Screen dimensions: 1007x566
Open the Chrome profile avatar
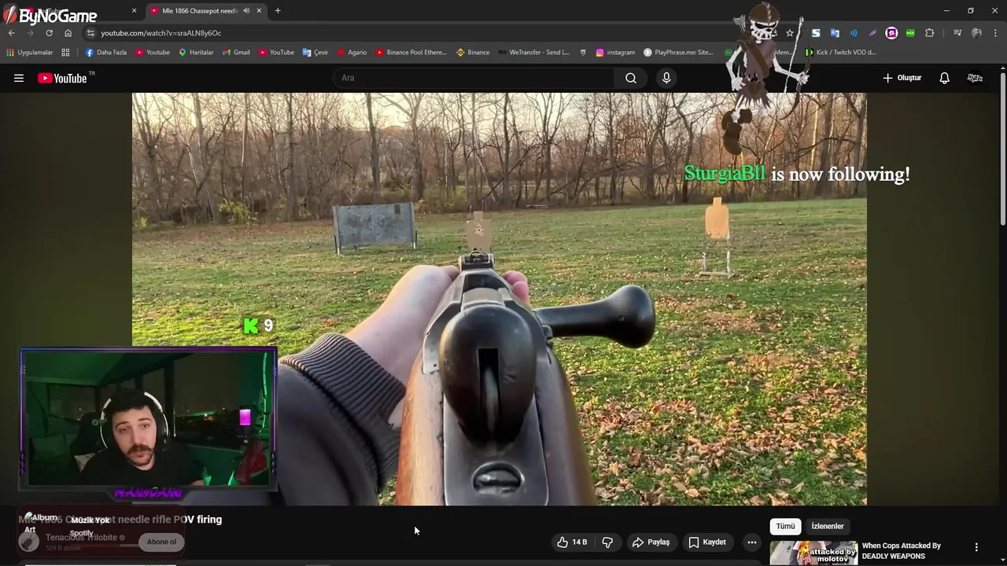[x=976, y=33]
